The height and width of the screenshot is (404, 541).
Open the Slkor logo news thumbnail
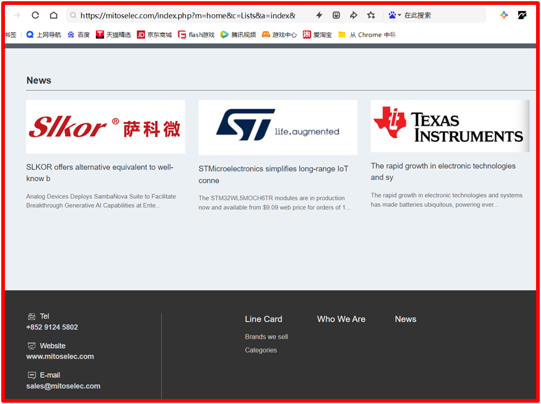pyautogui.click(x=105, y=127)
